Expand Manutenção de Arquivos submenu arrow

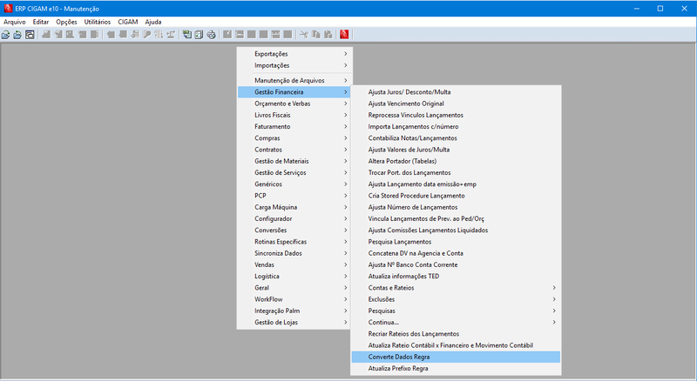pos(345,80)
